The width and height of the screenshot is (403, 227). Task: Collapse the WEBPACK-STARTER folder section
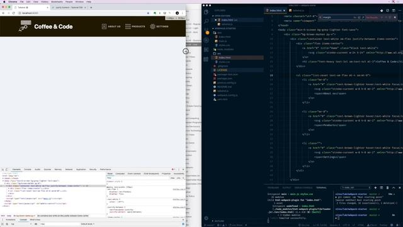(x=224, y=28)
